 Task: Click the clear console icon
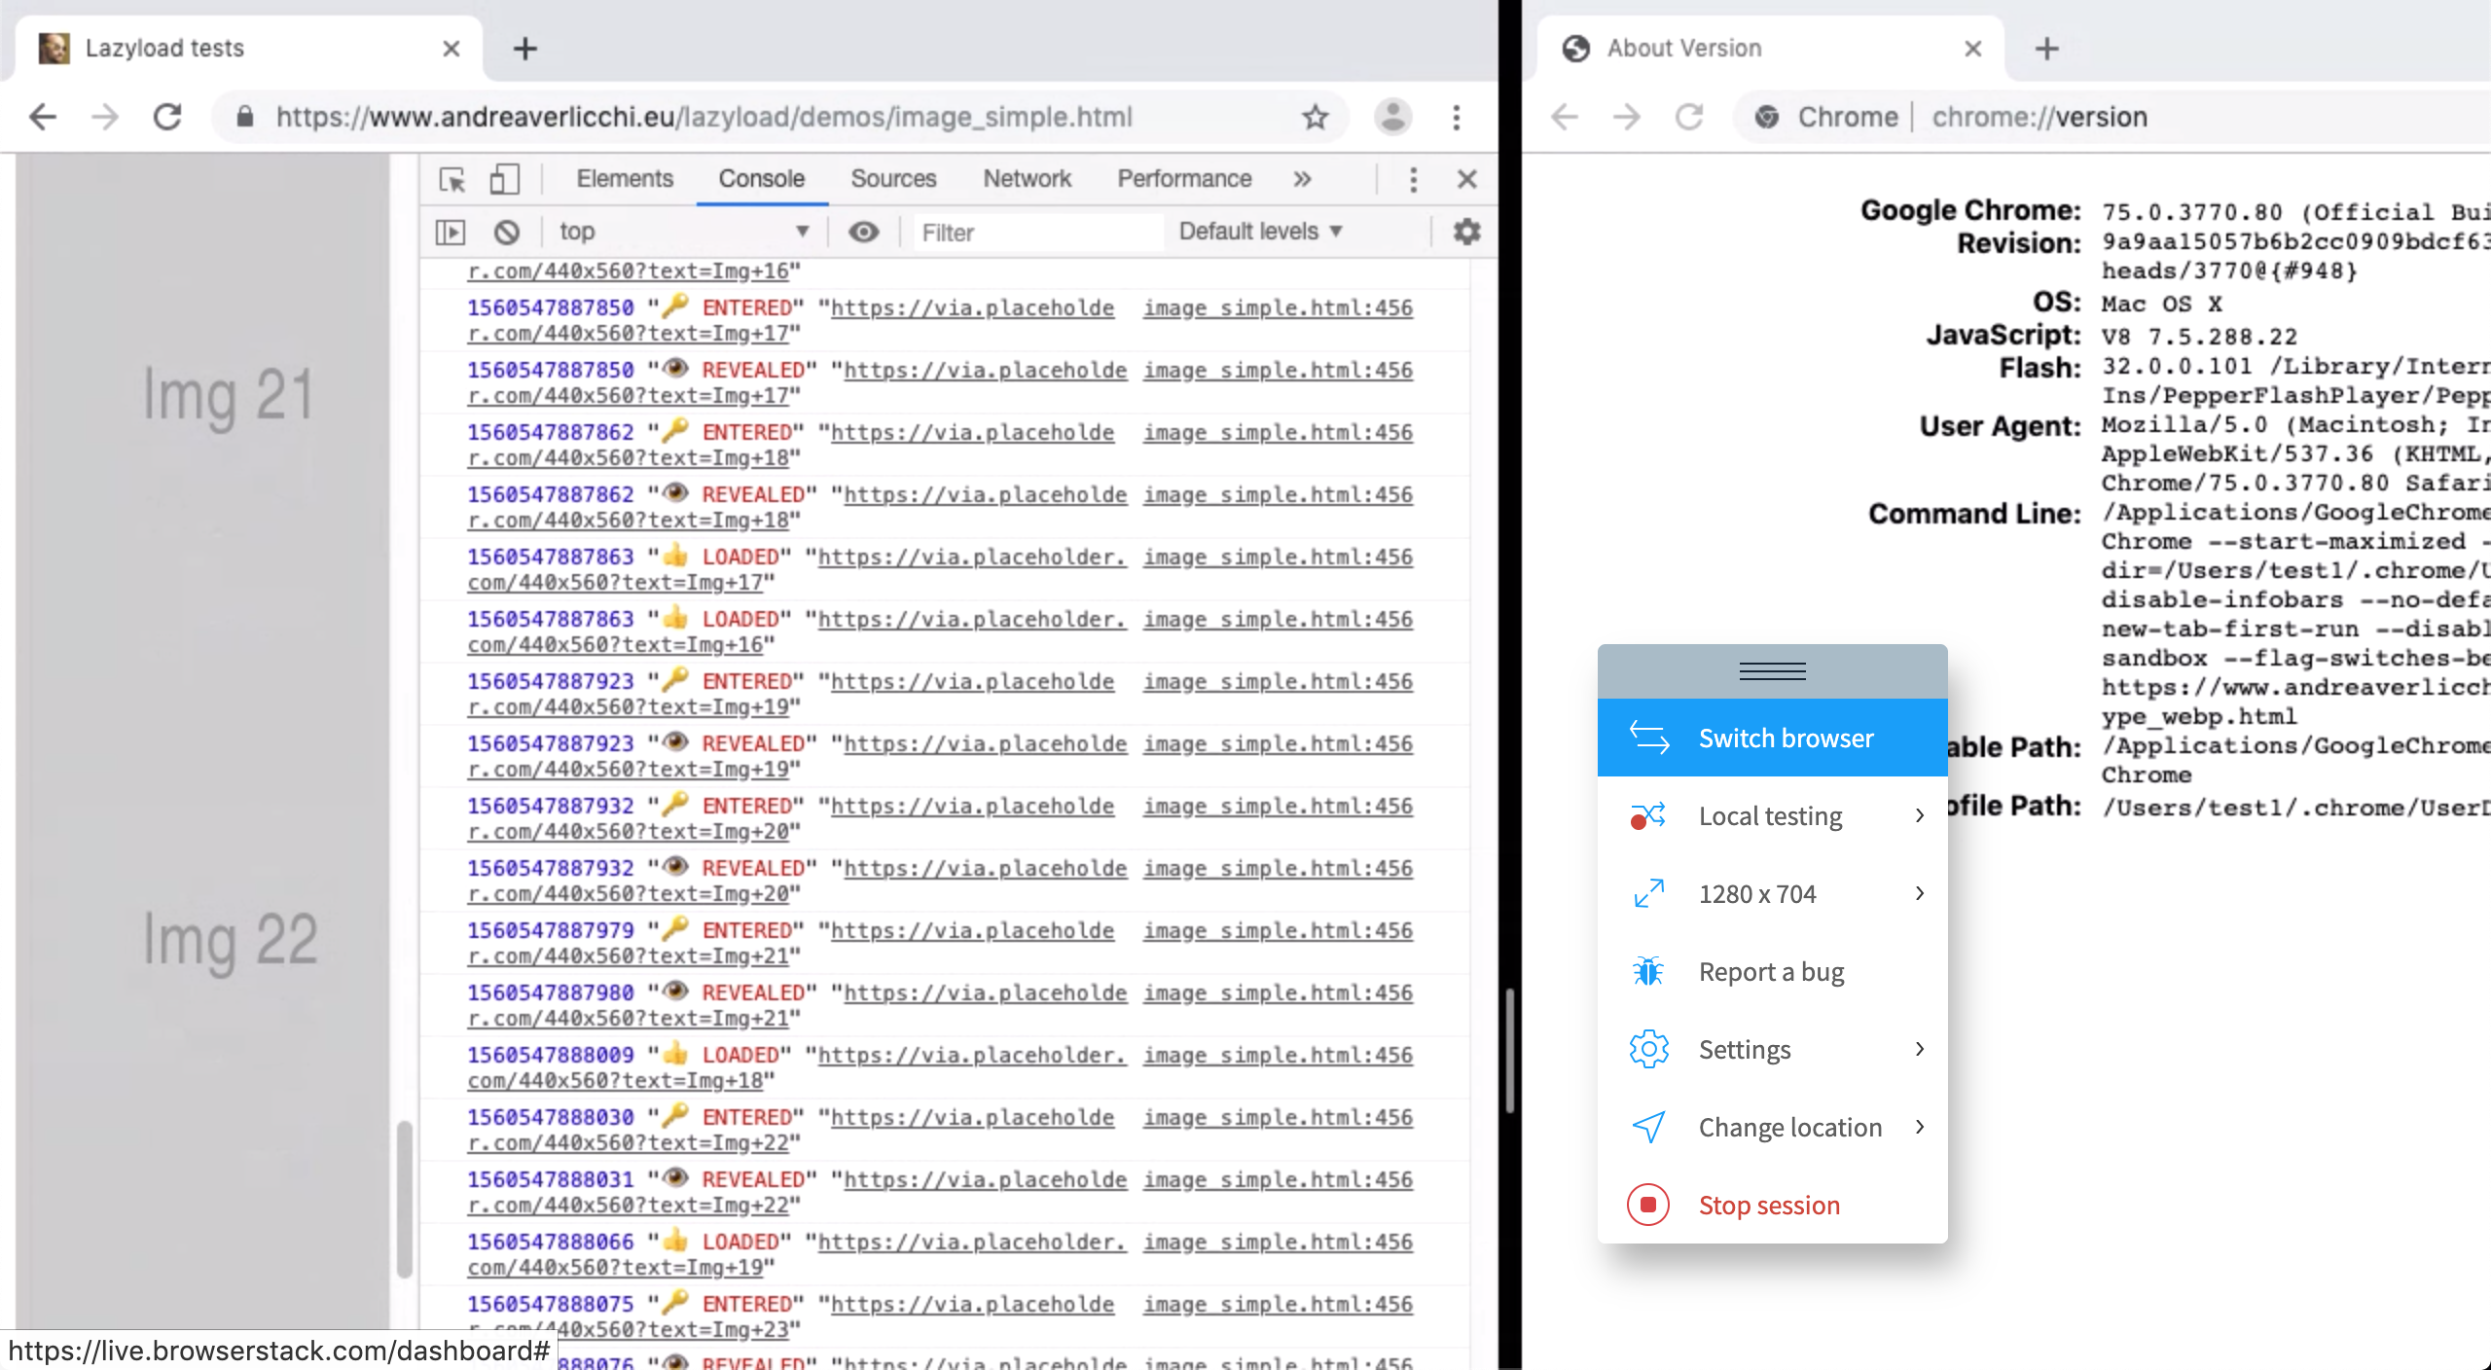point(506,232)
